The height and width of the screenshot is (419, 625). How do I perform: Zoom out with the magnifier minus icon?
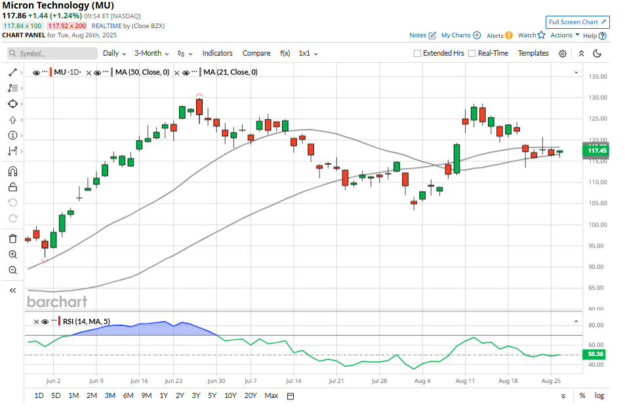point(12,270)
